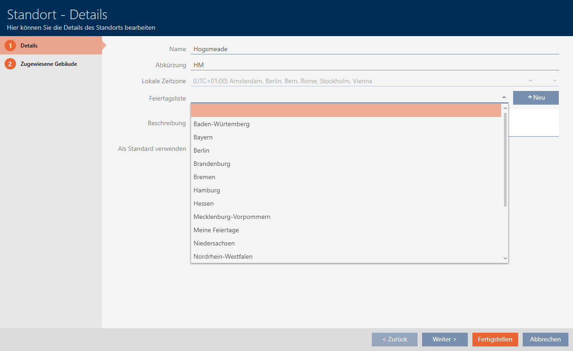Click the Weiter button
The height and width of the screenshot is (351, 573).
tap(444, 339)
